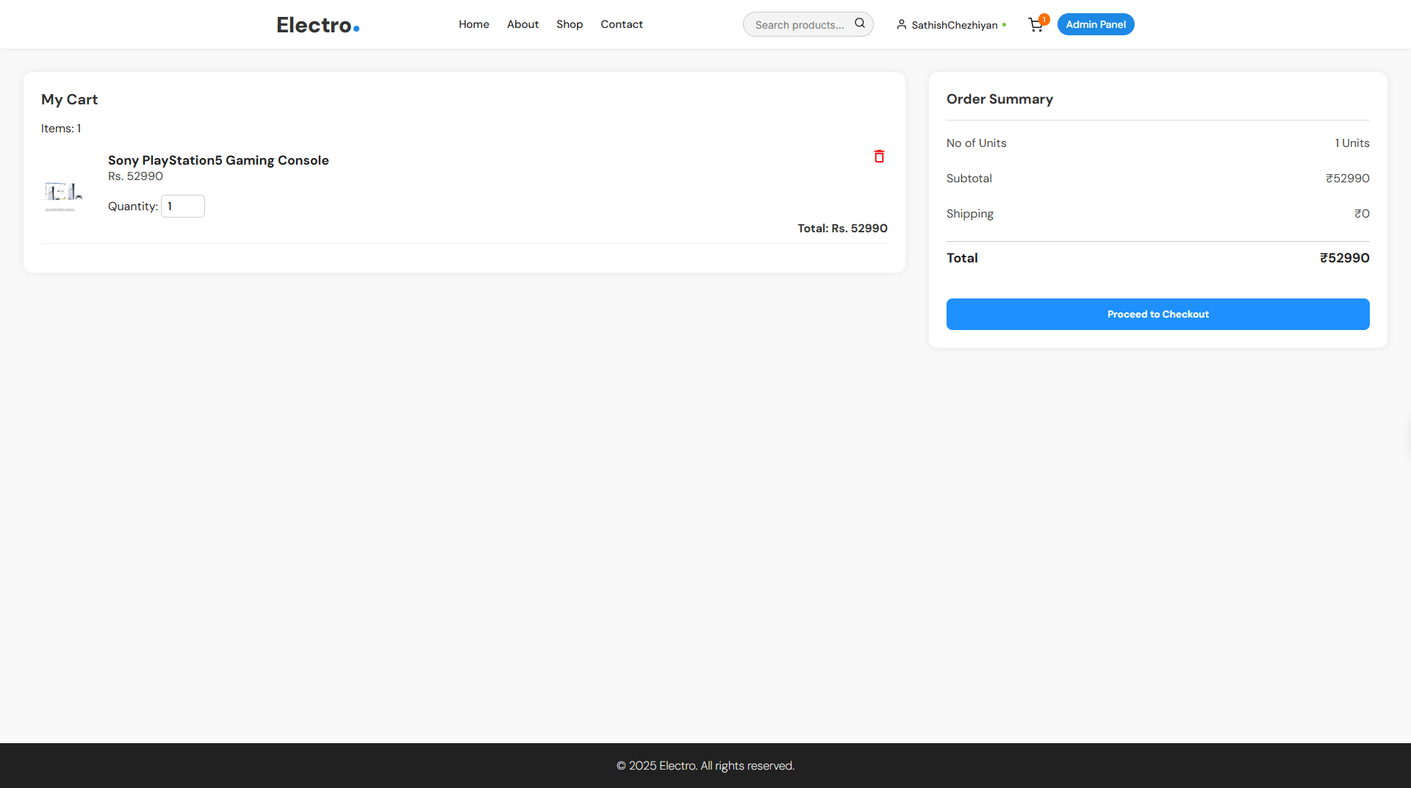Click the Order Summary heading
Viewport: 1411px width, 788px height.
coord(999,99)
